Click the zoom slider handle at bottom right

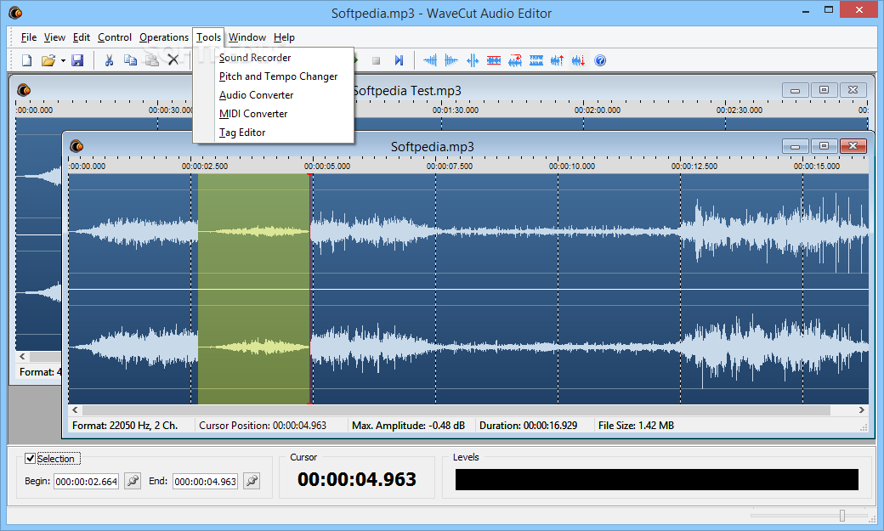[x=842, y=515]
